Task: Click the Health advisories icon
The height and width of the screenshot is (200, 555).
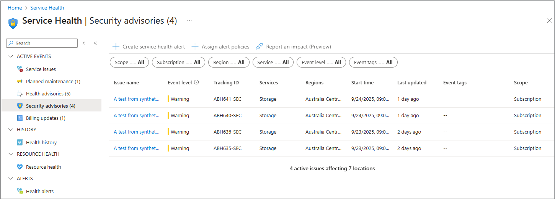Action: 20,94
